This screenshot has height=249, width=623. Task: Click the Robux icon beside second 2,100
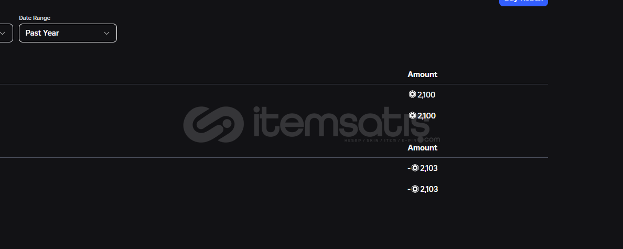click(x=412, y=115)
